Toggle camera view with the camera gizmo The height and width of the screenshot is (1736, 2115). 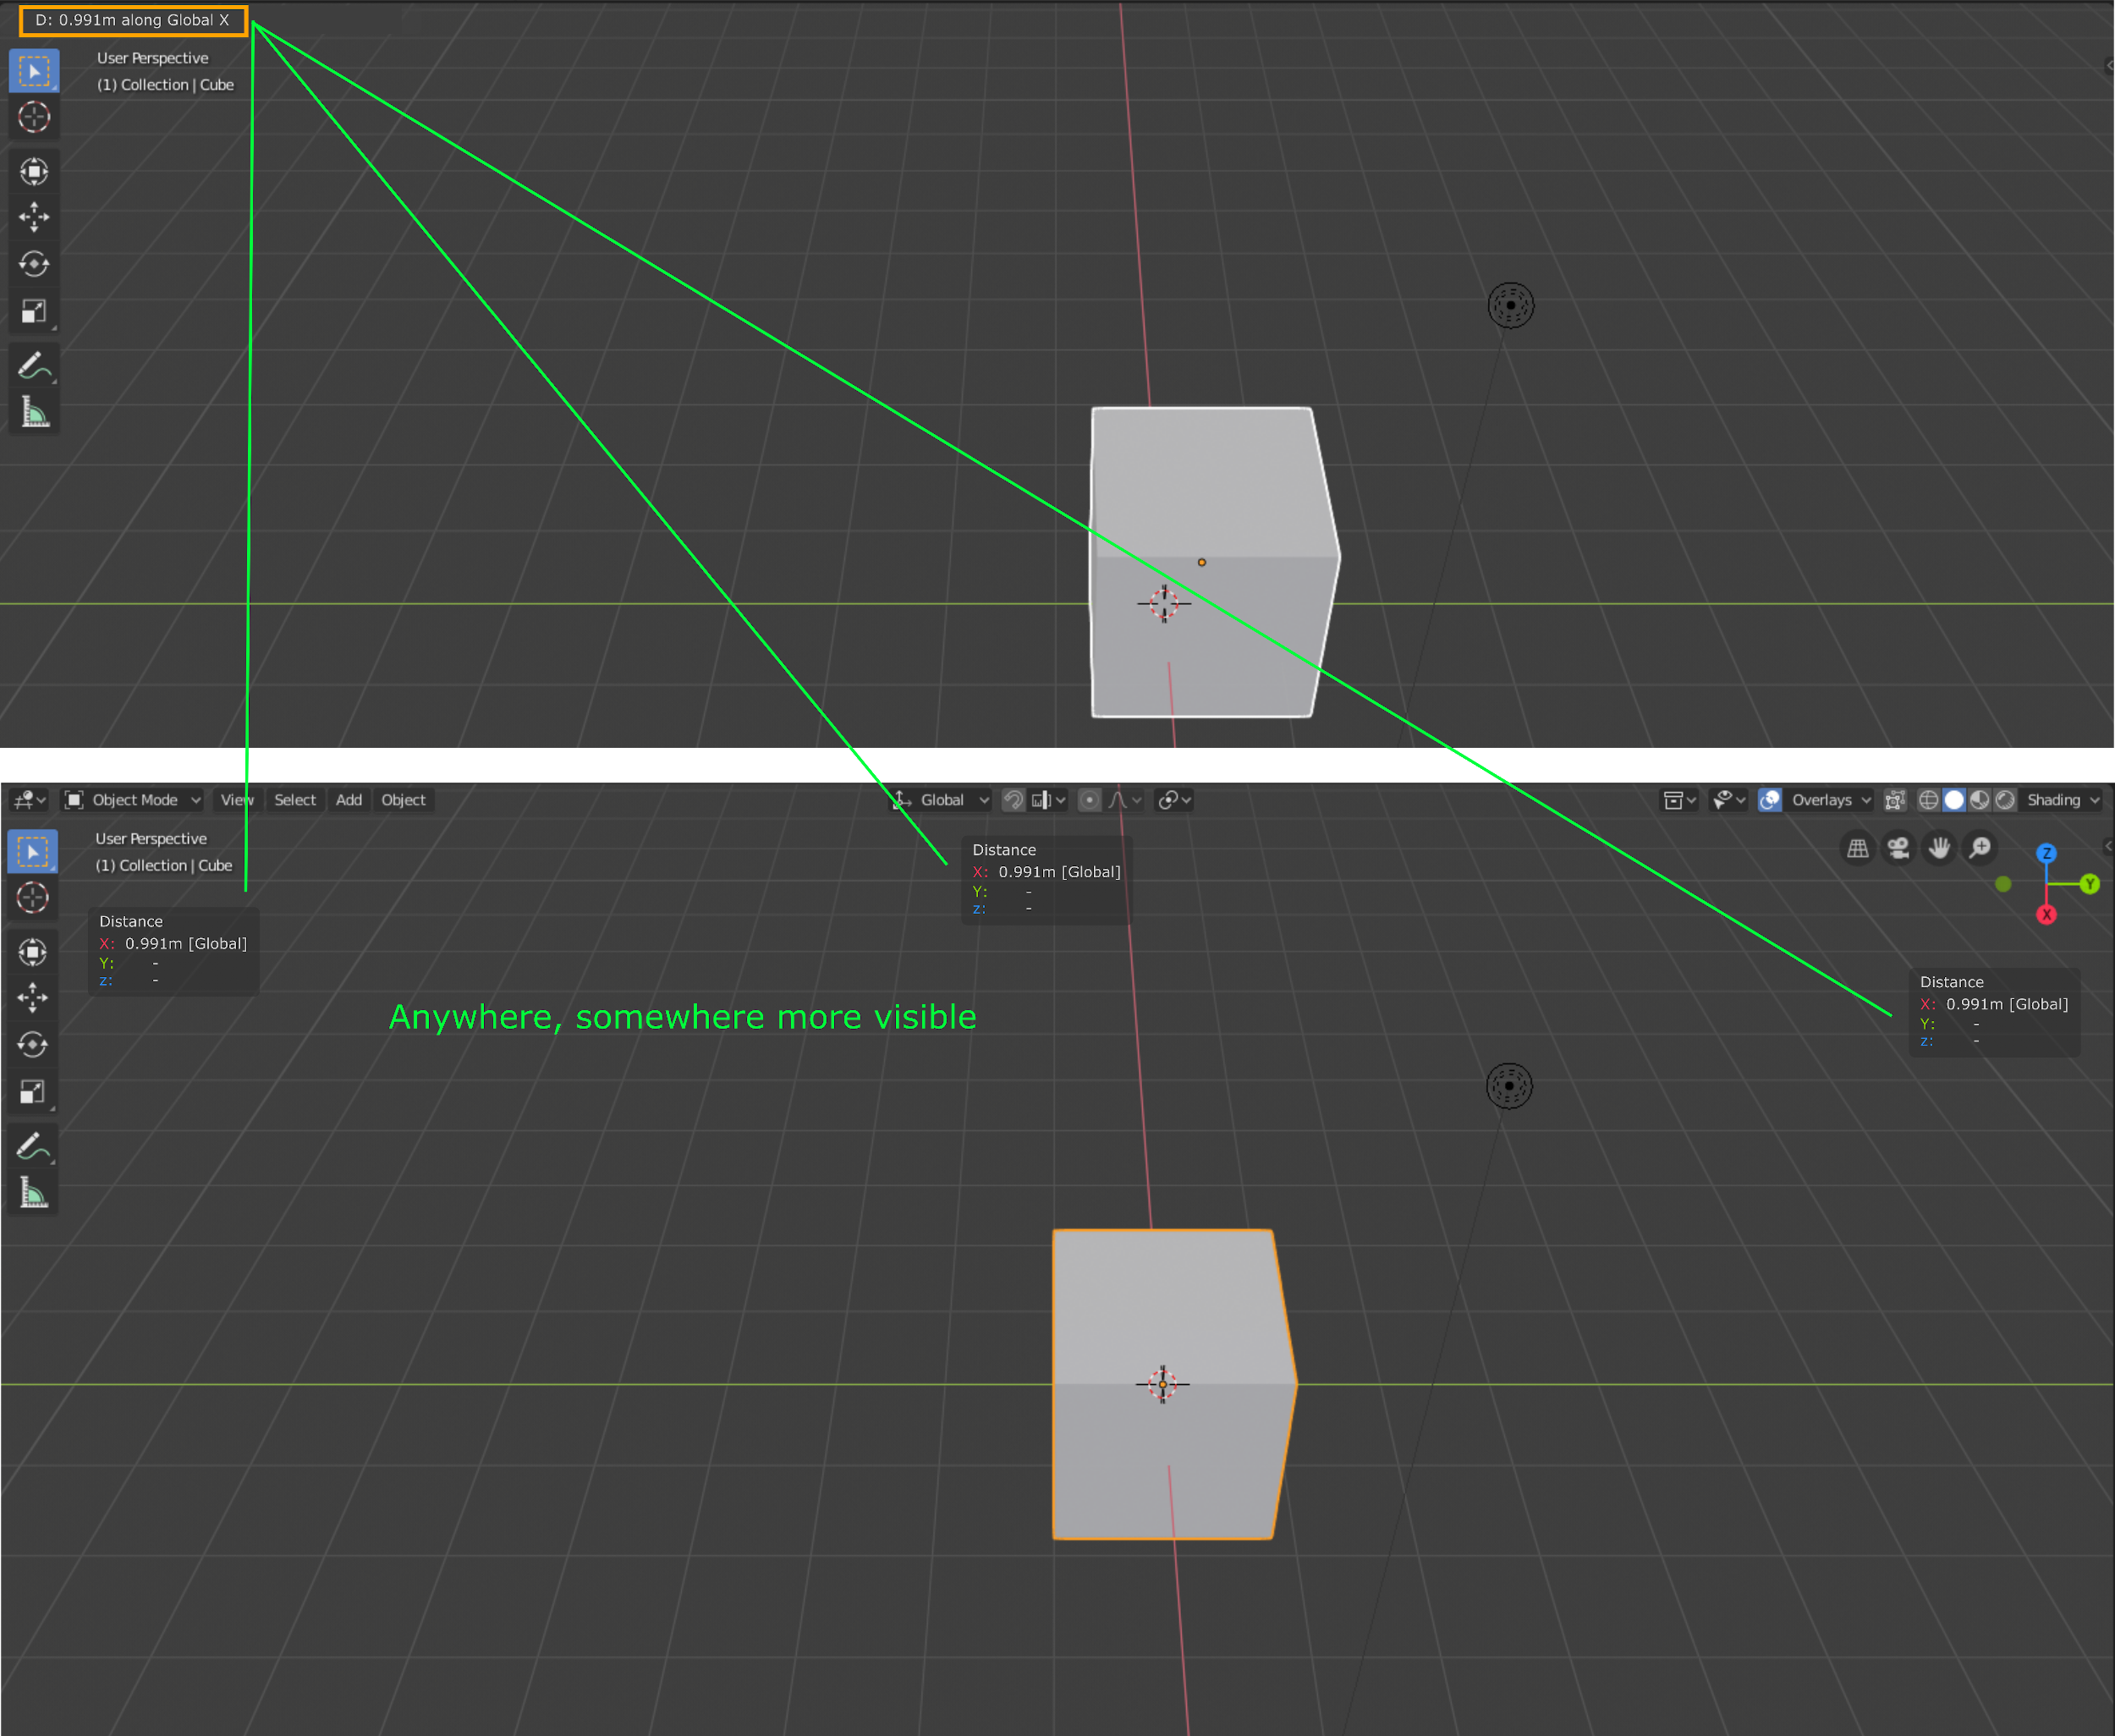tap(1898, 849)
